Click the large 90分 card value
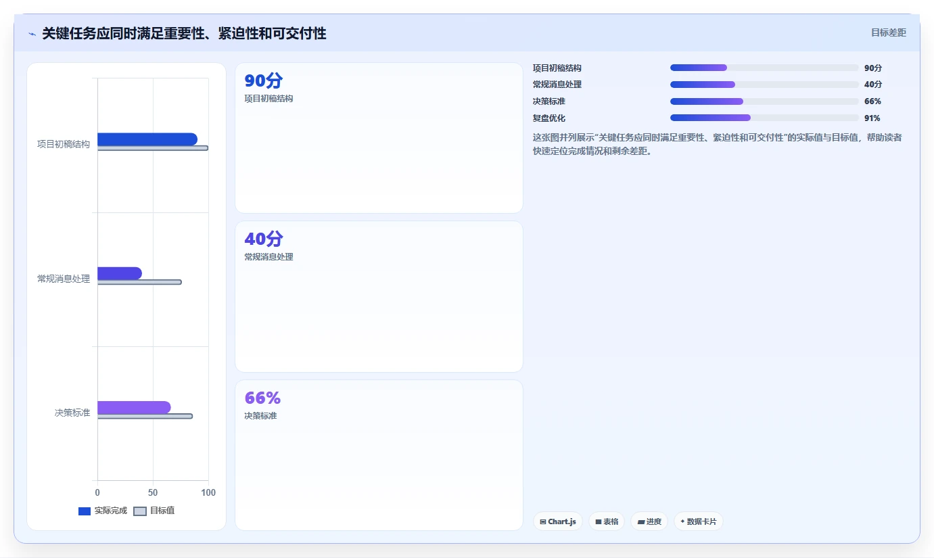934x558 pixels. (x=264, y=81)
